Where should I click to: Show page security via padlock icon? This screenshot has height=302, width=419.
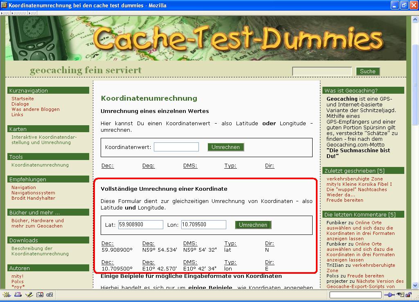click(409, 295)
